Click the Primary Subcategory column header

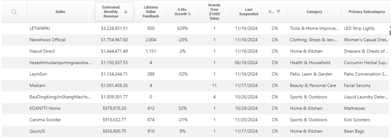coord(366,12)
